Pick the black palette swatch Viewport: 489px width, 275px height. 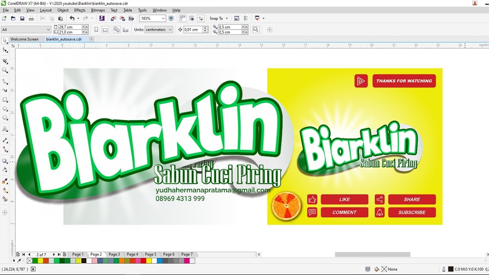(84, 260)
